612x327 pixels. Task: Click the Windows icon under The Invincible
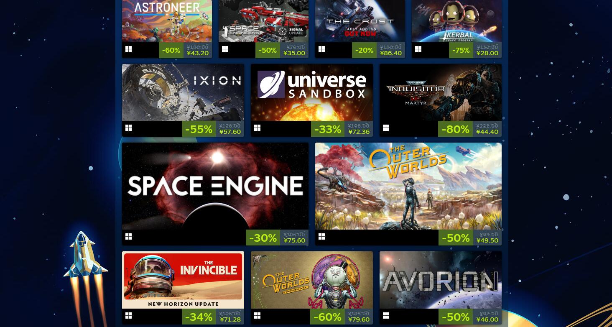coord(129,316)
